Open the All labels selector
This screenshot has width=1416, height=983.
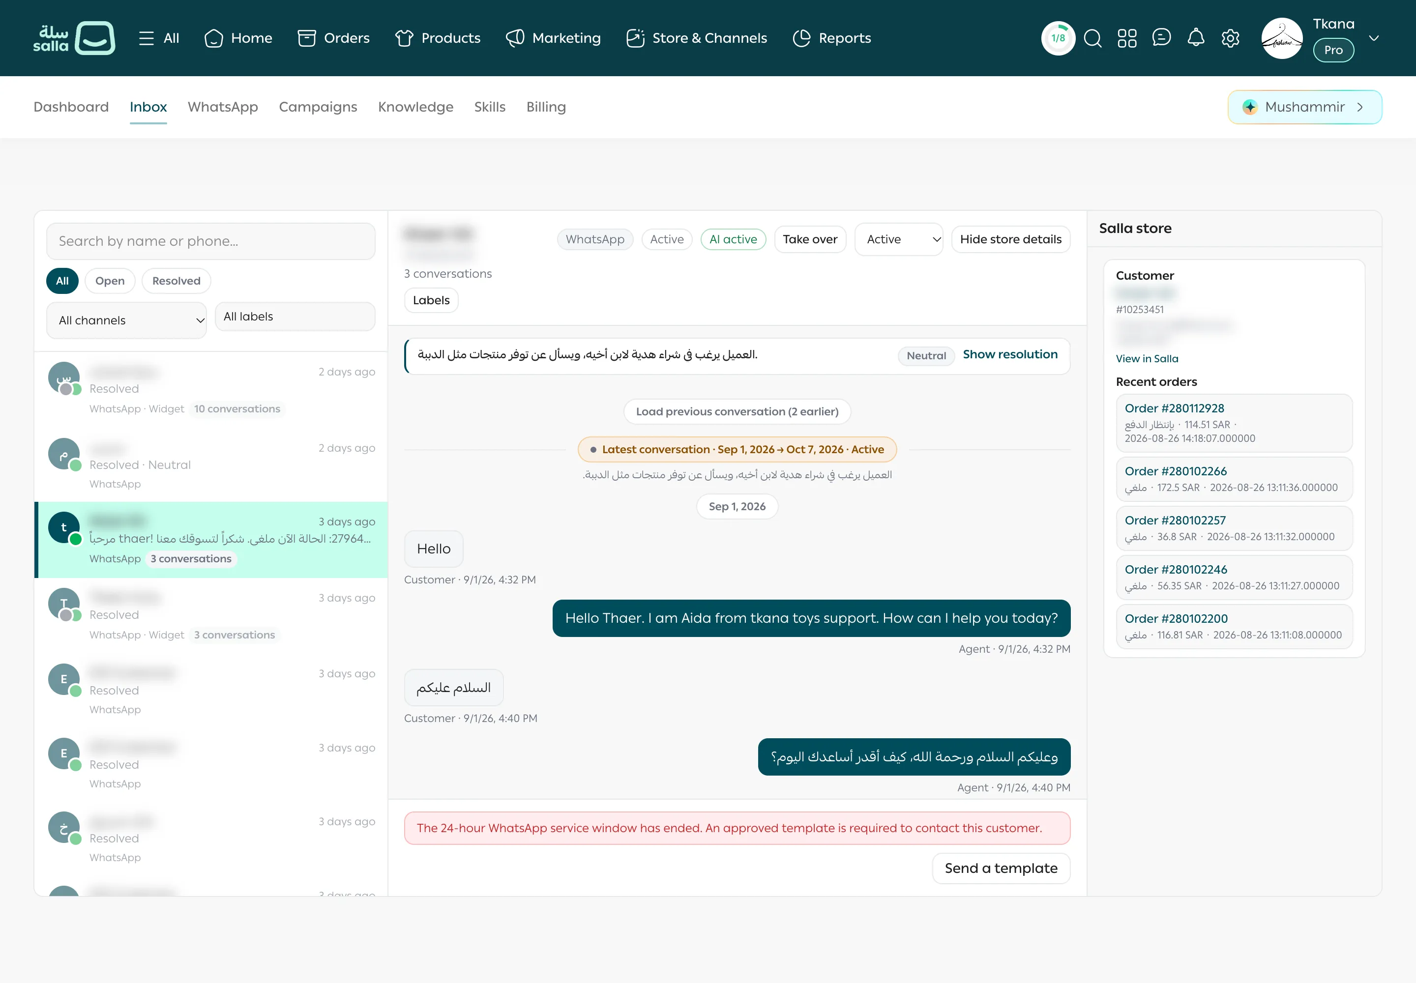[x=295, y=317]
